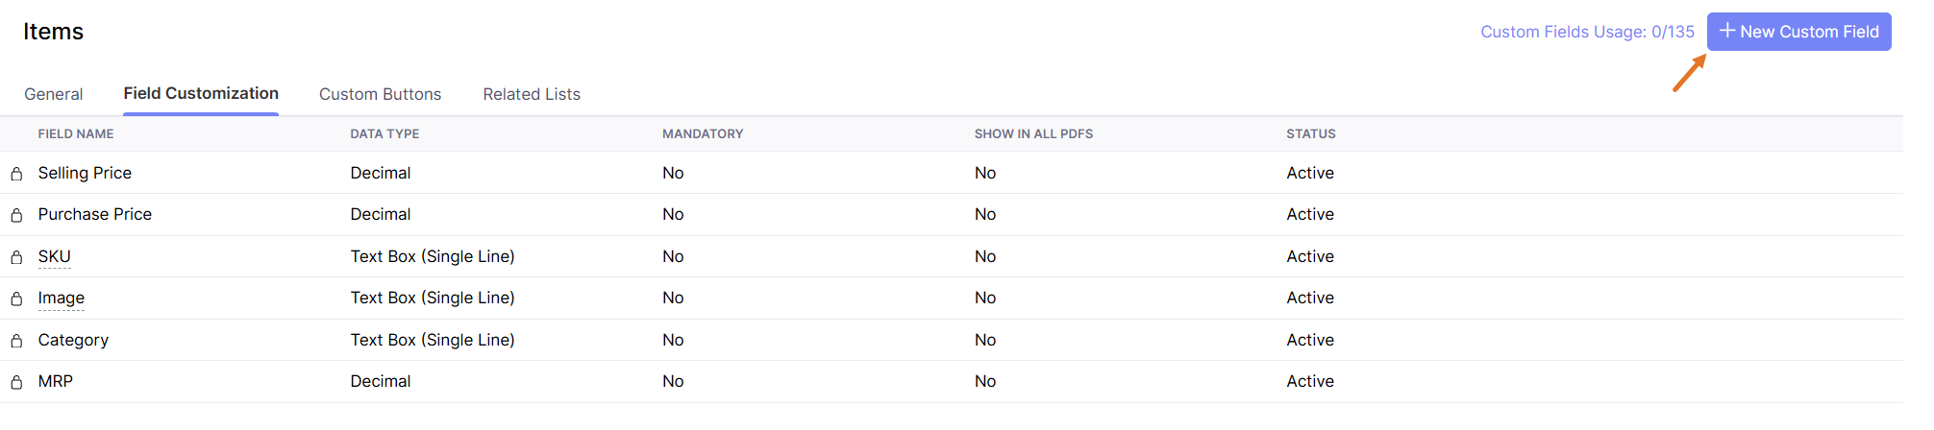Click the plus icon for New Custom Field
1934x430 pixels.
pyautogui.click(x=1727, y=31)
